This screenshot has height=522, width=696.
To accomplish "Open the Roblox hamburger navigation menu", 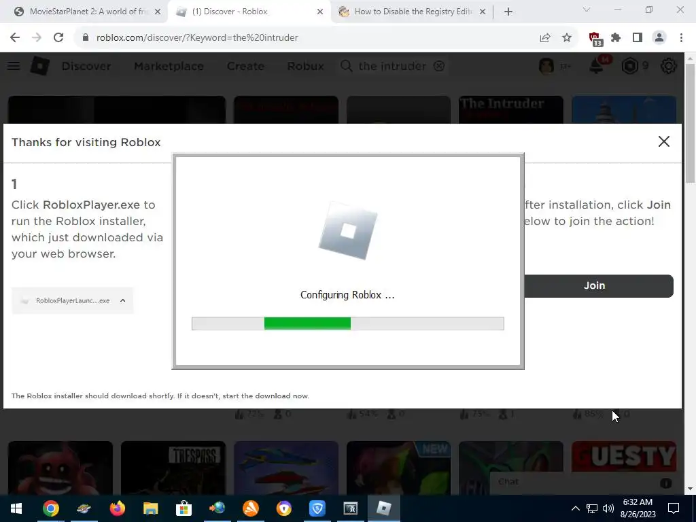I will [14, 66].
